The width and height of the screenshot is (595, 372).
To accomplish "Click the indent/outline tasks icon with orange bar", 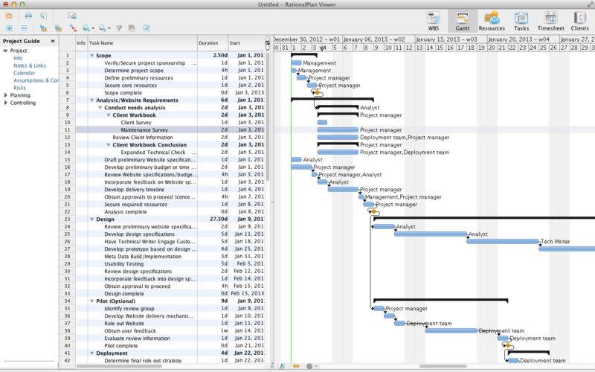I will pos(43,28).
